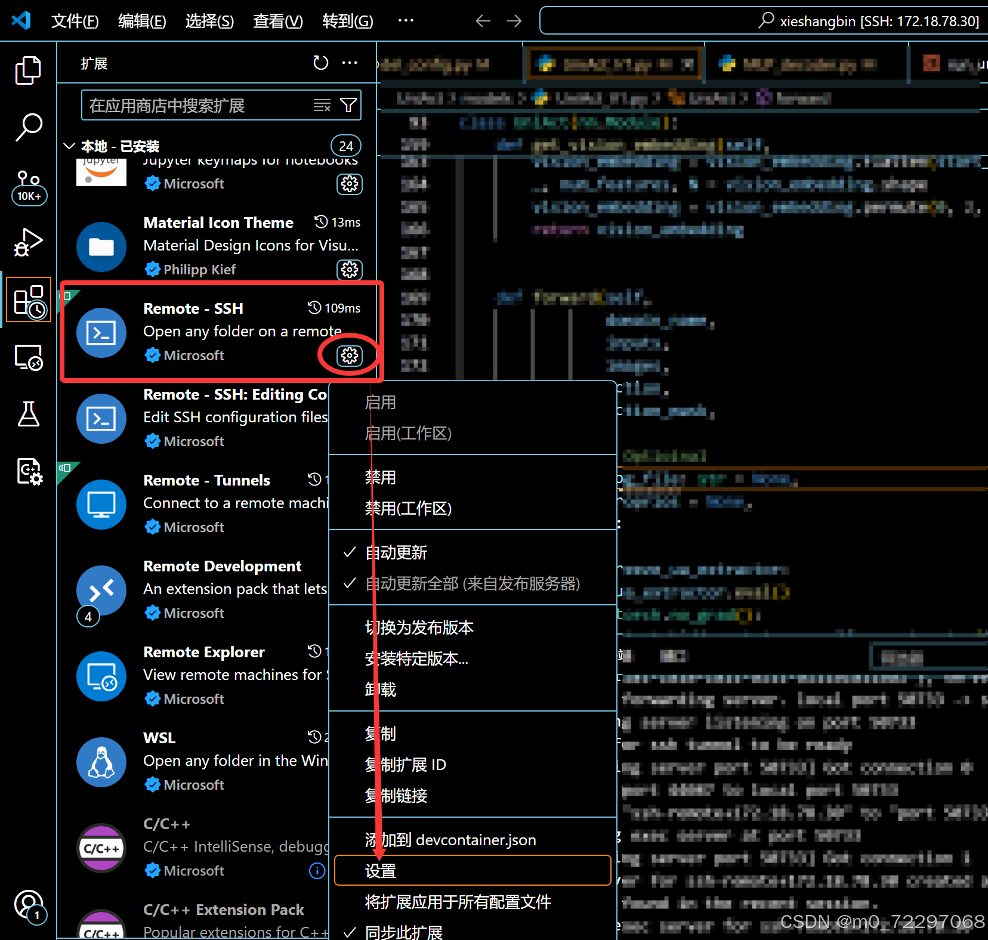This screenshot has height=940, width=988.
Task: Open Material Icon Theme manage gear
Action: click(x=350, y=270)
